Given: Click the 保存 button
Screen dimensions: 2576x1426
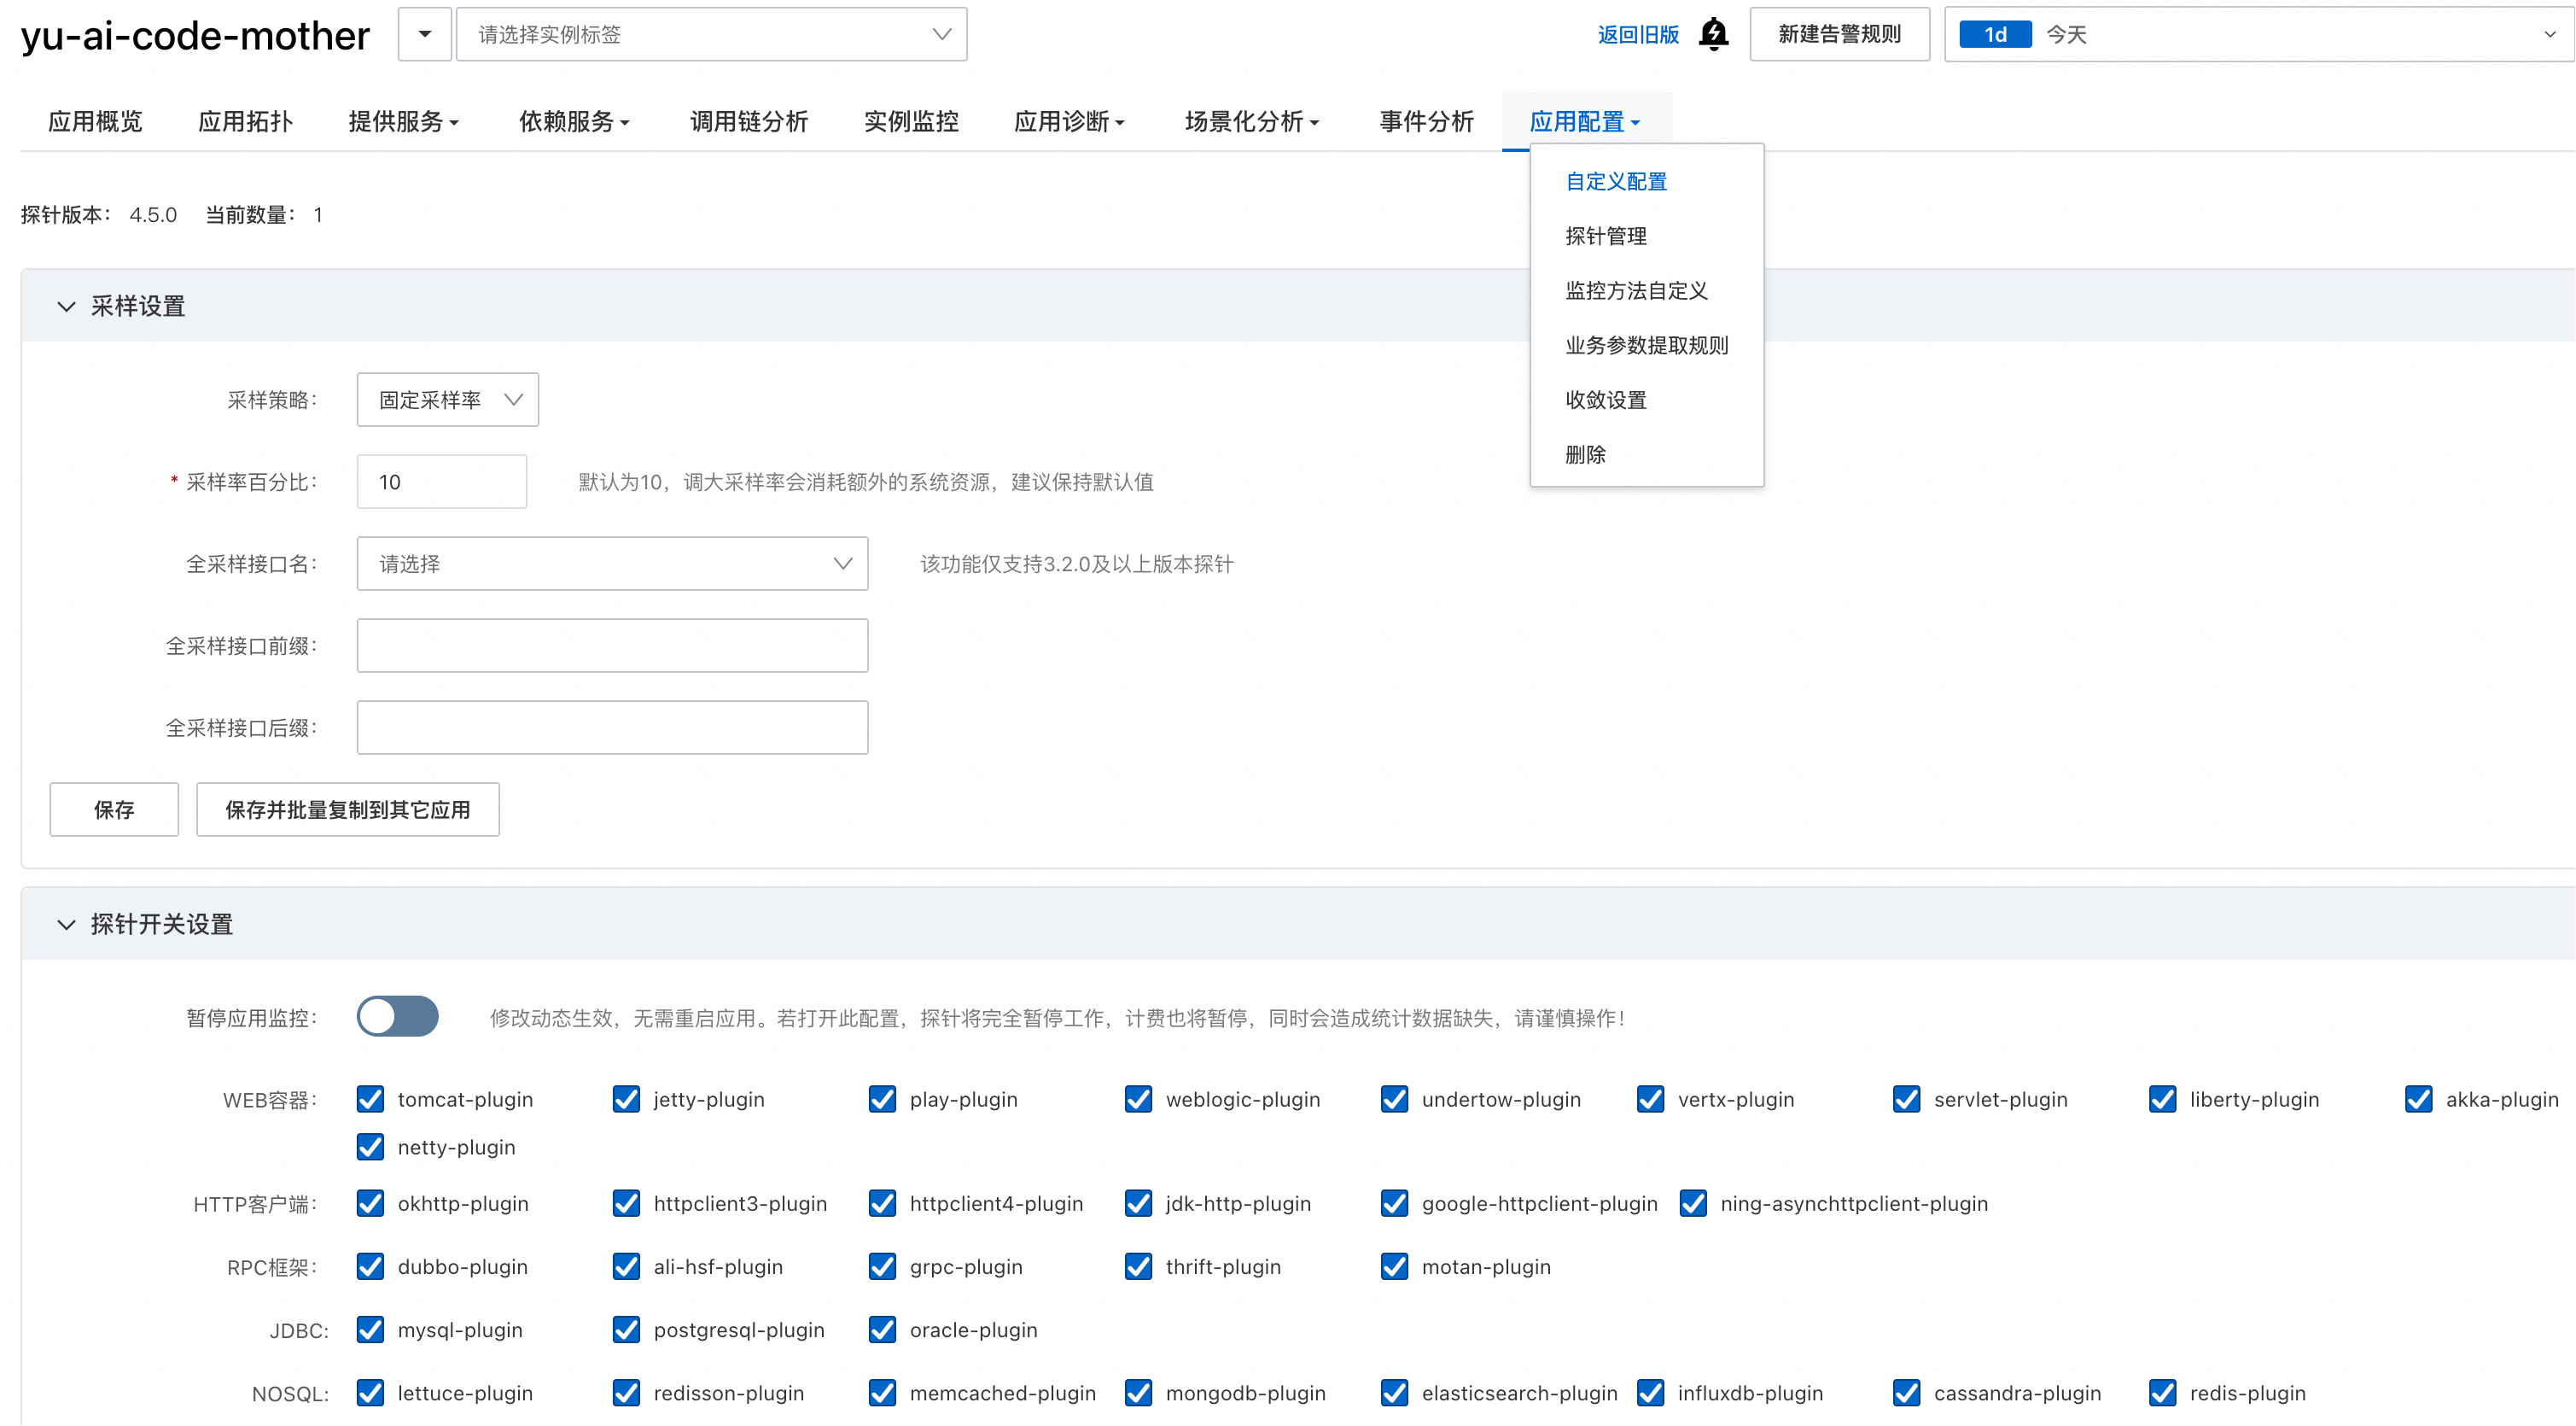Looking at the screenshot, I should (114, 809).
